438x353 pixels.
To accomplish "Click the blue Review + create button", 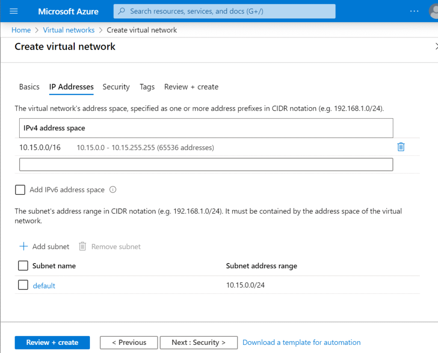I will pos(52,342).
